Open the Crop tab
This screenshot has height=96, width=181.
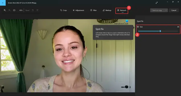[x=63, y=10]
